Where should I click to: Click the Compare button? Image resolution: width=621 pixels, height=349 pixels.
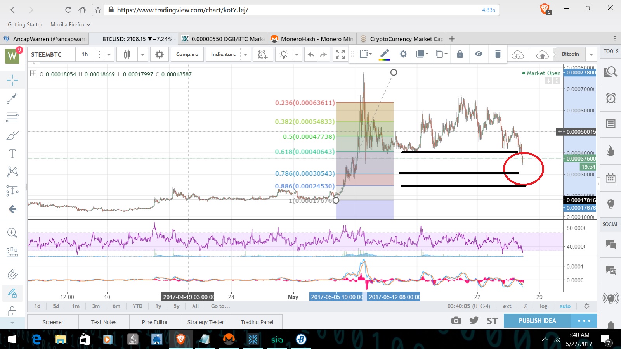[187, 54]
